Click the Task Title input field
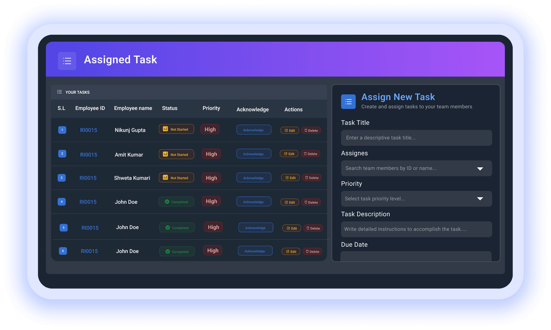Screen dimensions: 551x330 click(416, 138)
